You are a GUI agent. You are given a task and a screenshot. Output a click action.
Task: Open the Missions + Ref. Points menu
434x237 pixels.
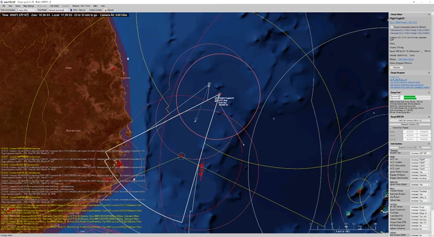pyautogui.click(x=81, y=6)
